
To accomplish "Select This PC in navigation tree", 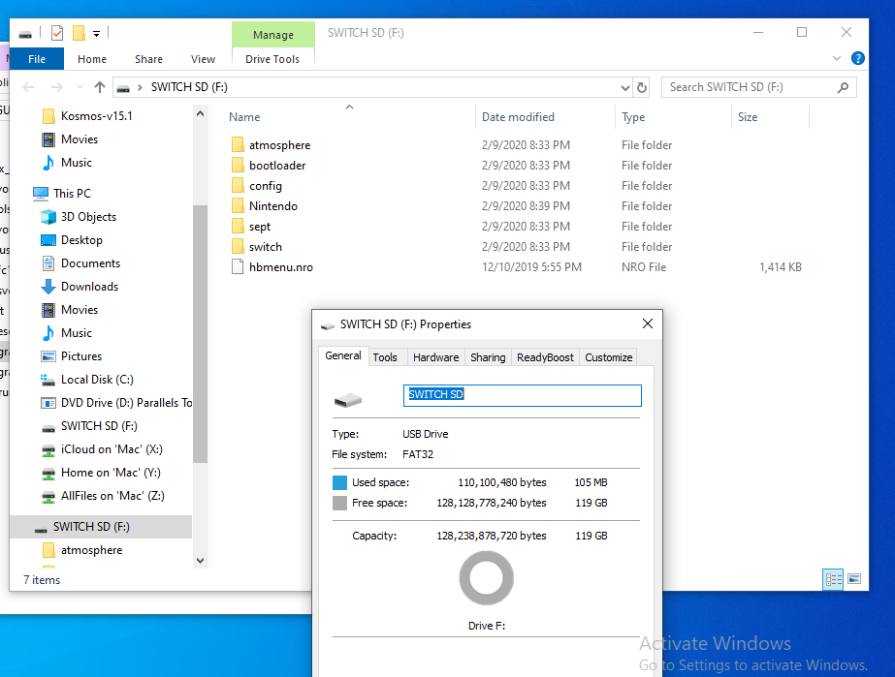I will [72, 194].
